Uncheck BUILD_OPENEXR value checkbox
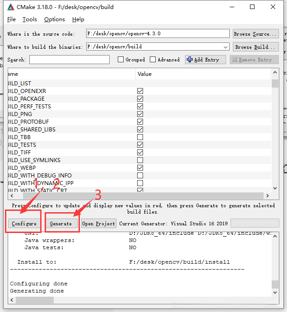The height and width of the screenshot is (312, 287). tap(140, 91)
